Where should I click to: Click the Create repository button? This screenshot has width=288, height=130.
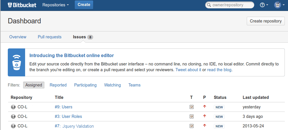265,21
